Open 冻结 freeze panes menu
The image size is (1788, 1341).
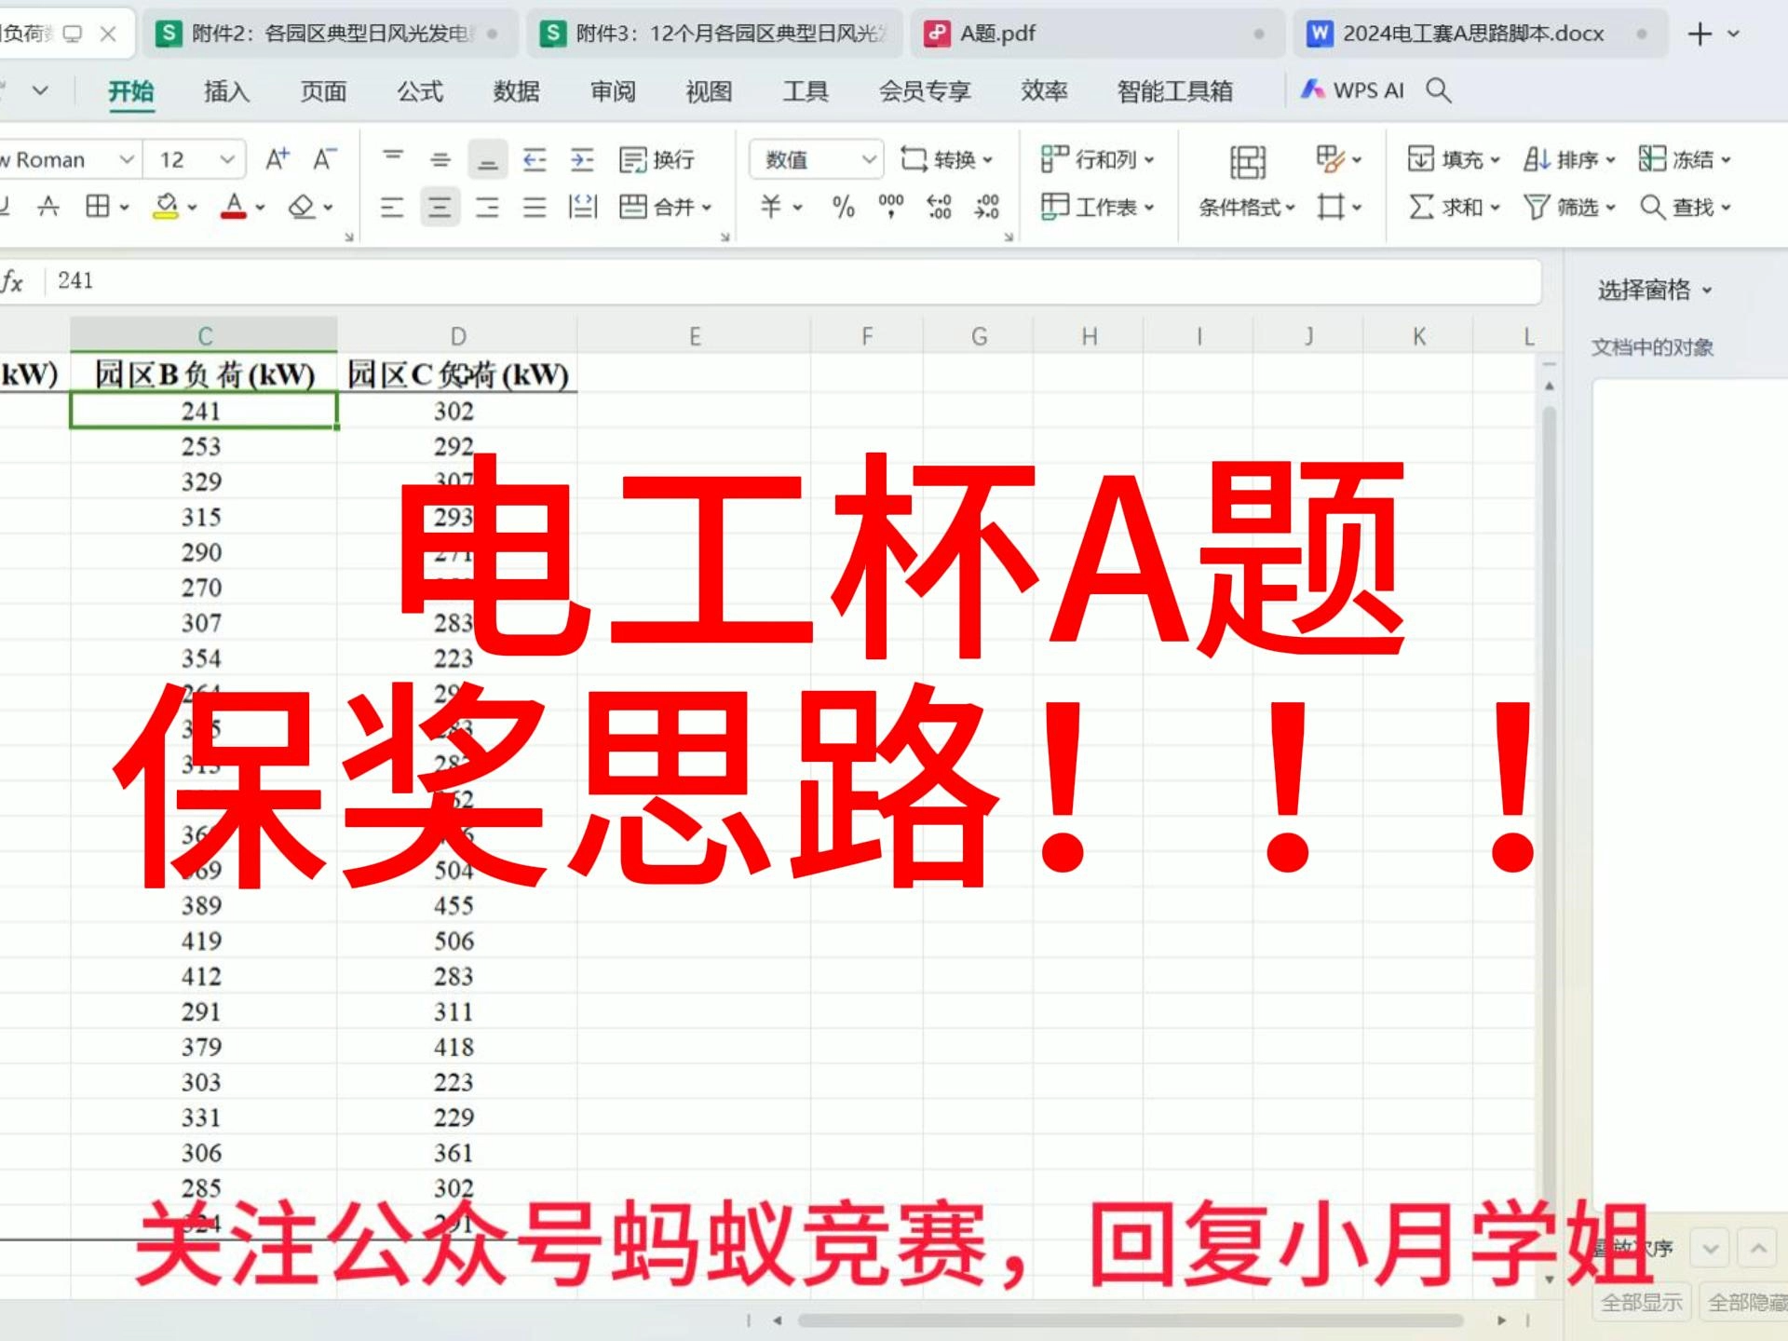[1685, 159]
